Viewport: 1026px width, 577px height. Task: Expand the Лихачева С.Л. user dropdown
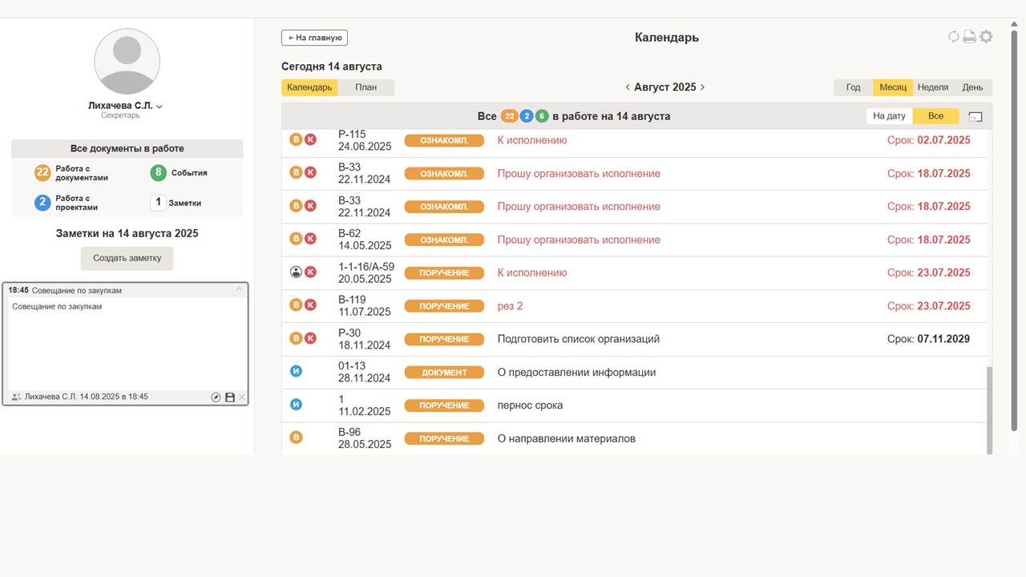point(160,107)
